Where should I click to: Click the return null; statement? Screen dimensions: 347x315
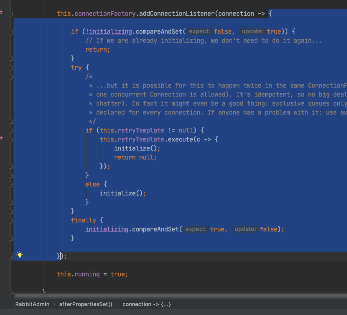click(x=135, y=157)
